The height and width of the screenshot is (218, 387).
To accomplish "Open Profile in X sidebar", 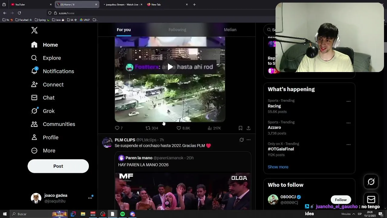I will [45, 137].
